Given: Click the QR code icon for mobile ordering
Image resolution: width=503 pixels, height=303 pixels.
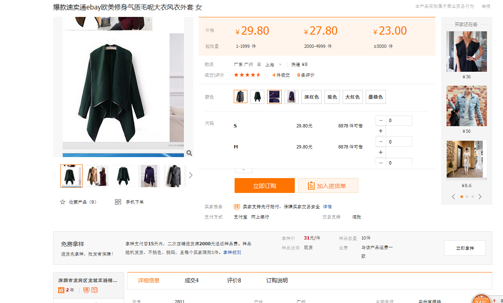Looking at the screenshot, I should pyautogui.click(x=118, y=202).
